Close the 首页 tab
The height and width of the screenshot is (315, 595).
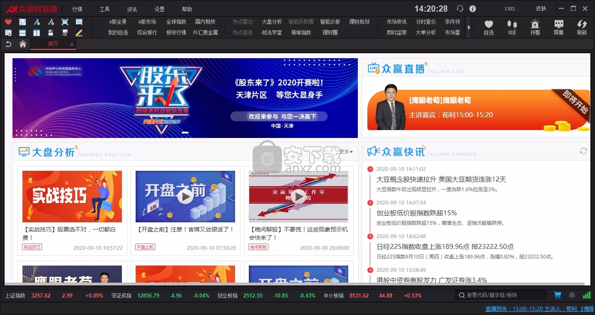[x=72, y=44]
